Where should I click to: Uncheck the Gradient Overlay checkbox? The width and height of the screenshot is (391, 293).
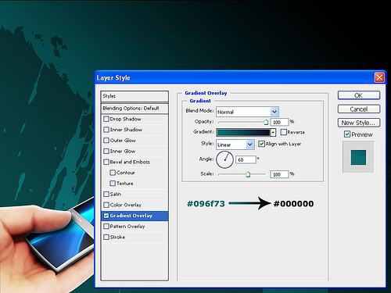coord(106,216)
